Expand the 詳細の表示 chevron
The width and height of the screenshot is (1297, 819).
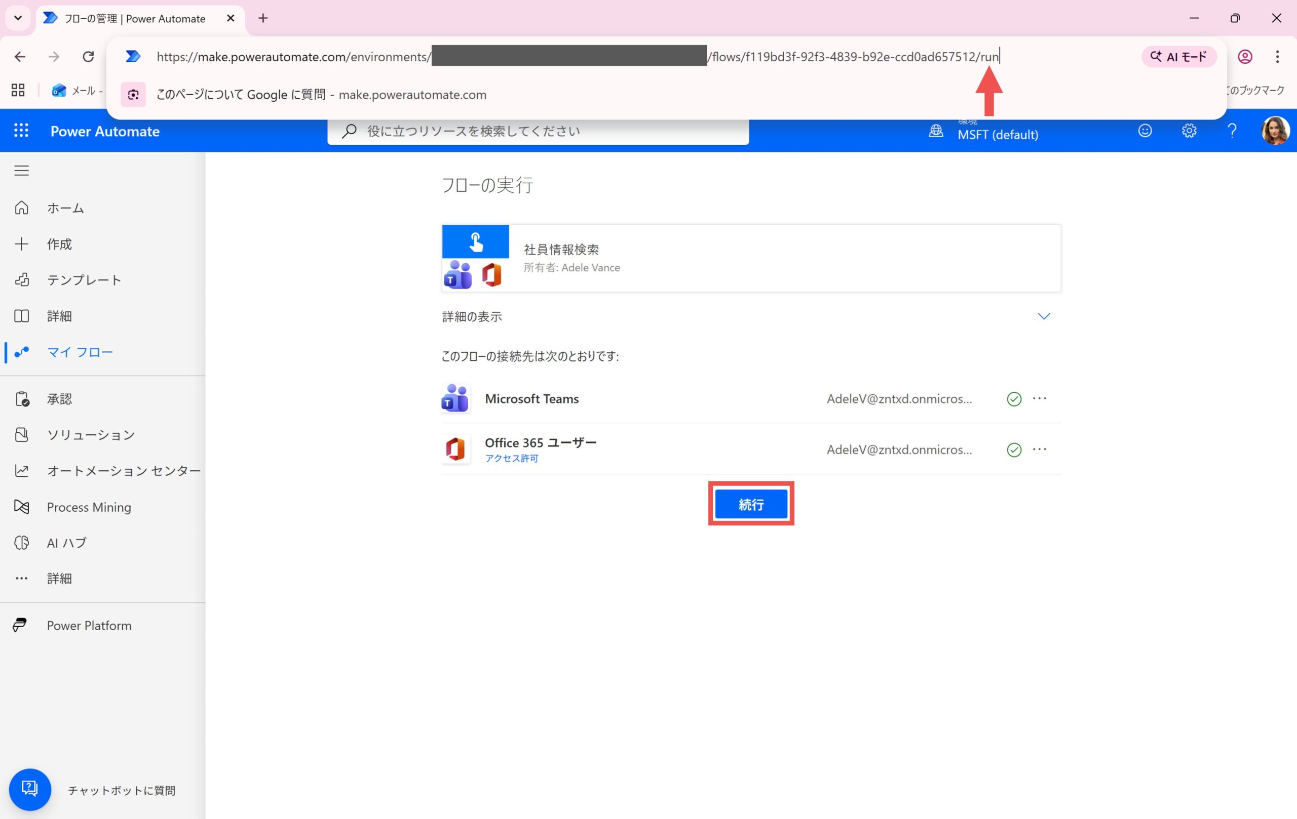[x=1043, y=316]
